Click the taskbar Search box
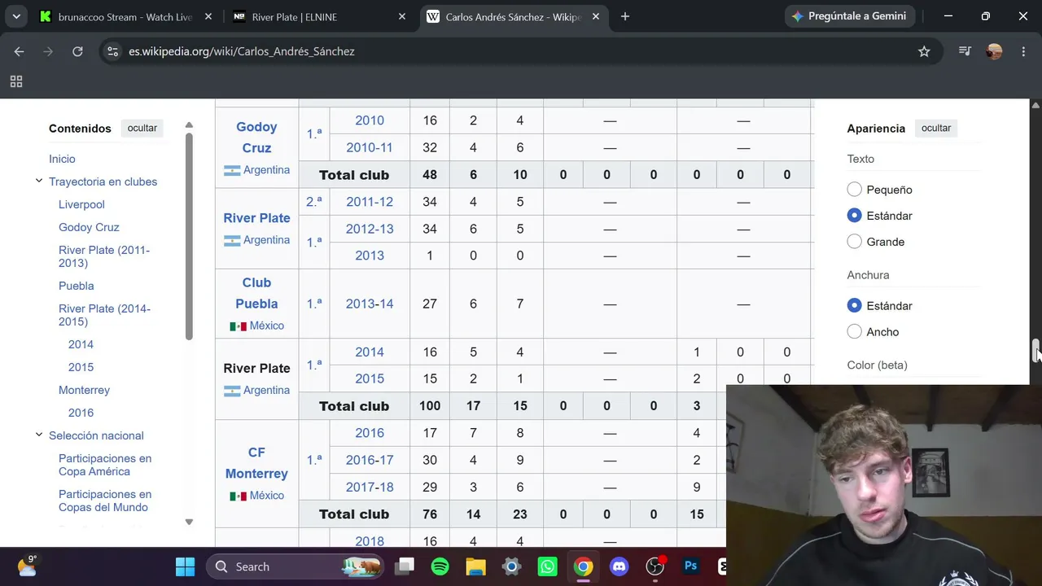 [293, 566]
